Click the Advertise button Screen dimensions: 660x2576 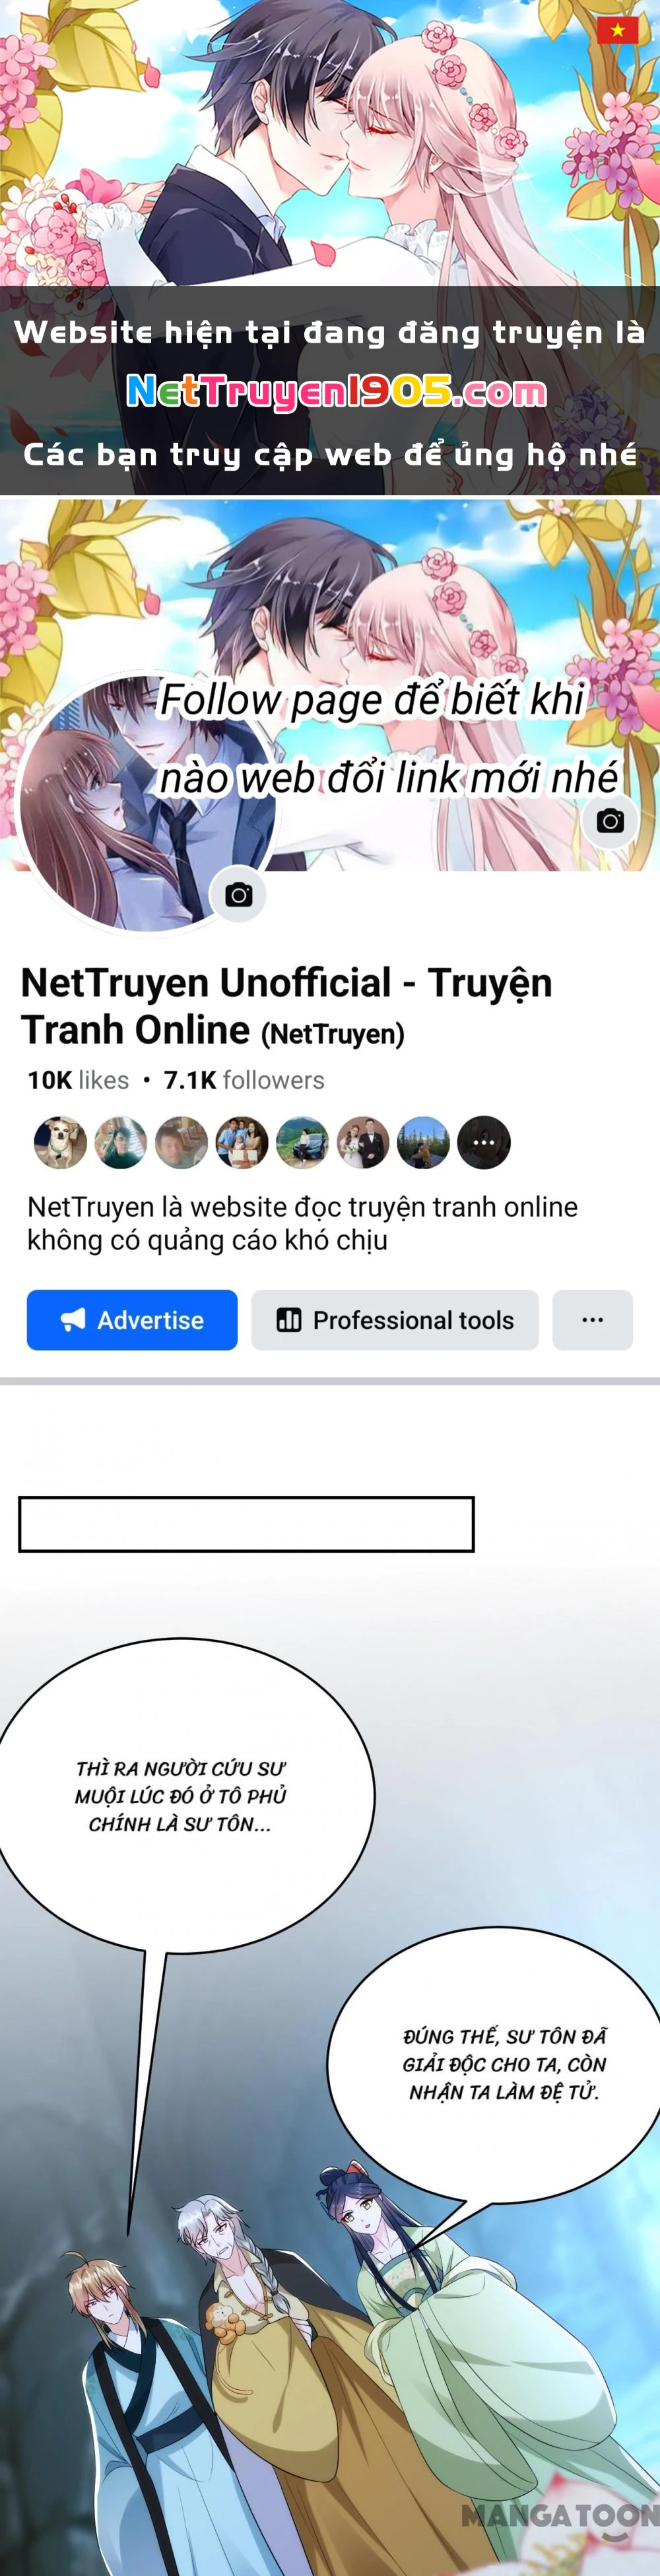click(x=132, y=1320)
